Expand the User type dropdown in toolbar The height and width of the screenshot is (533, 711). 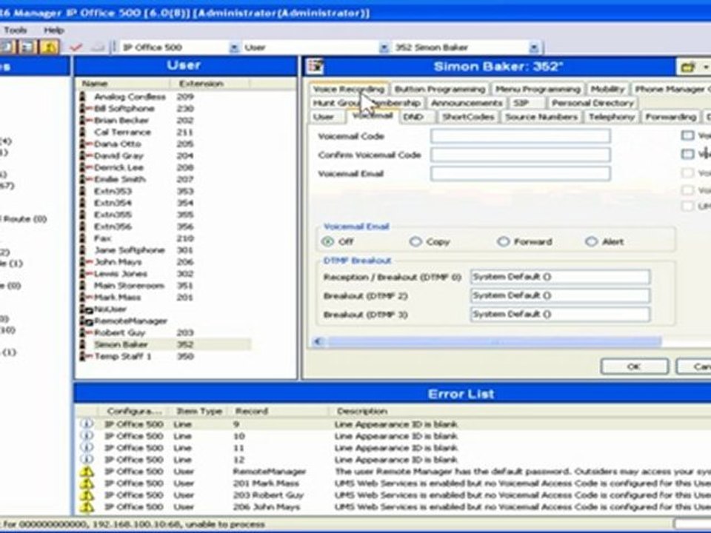click(x=384, y=47)
